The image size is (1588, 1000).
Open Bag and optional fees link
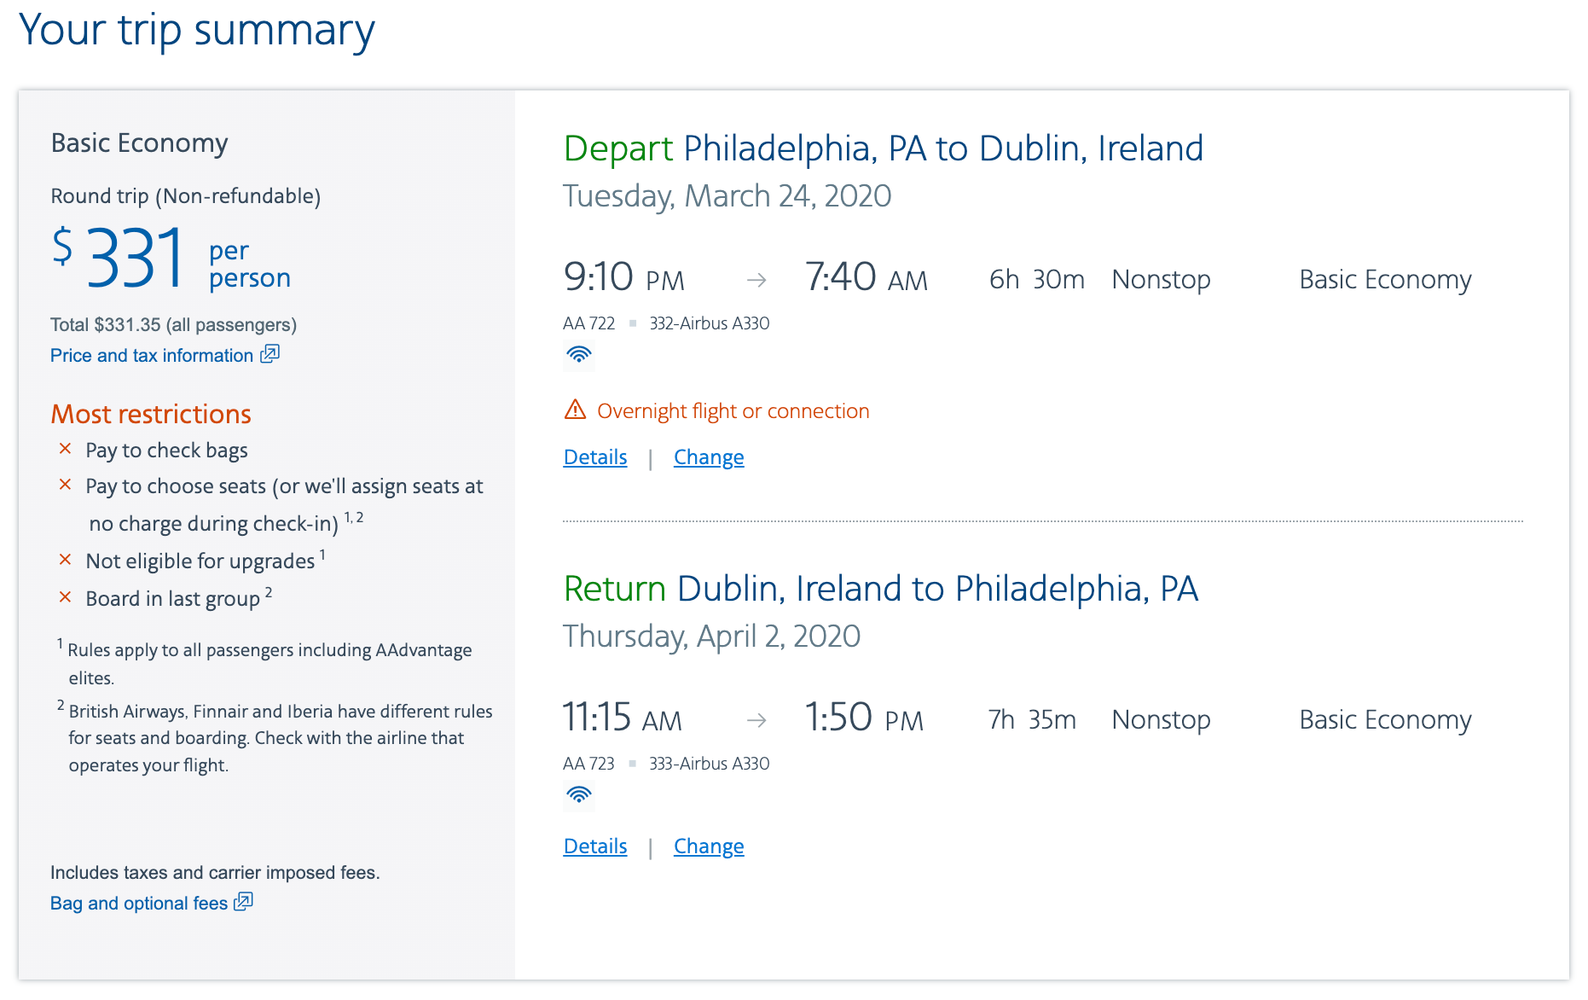[x=139, y=904]
